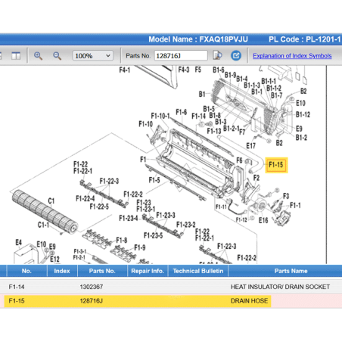Click the Repair Info. column header
342x342 pixels.
[x=148, y=271]
